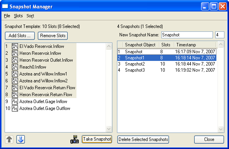Viewport: 229px width, 149px height.
Task: Select Reach0.Inflow slot text
Action: 33,67
